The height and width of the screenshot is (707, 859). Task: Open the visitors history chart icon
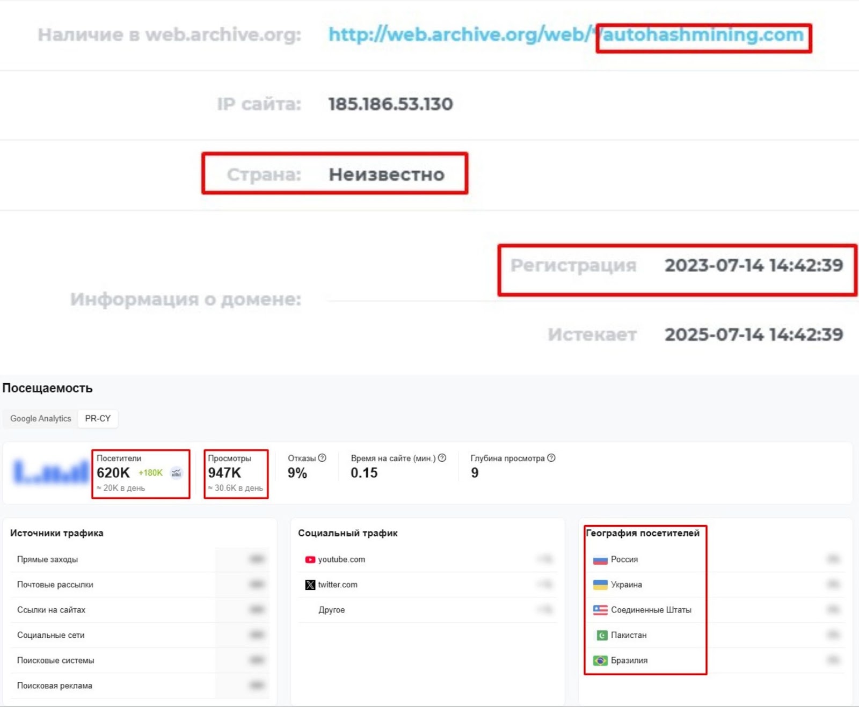point(176,473)
